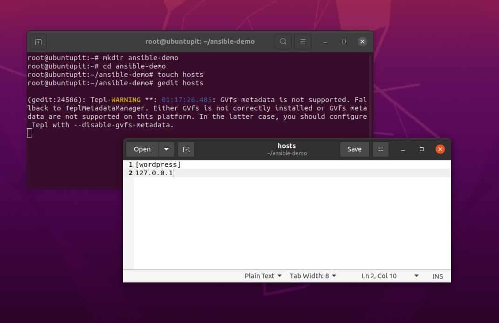The width and height of the screenshot is (499, 323).
Task: Open the Plain Text syntax mode dropdown
Action: pyautogui.click(x=263, y=275)
